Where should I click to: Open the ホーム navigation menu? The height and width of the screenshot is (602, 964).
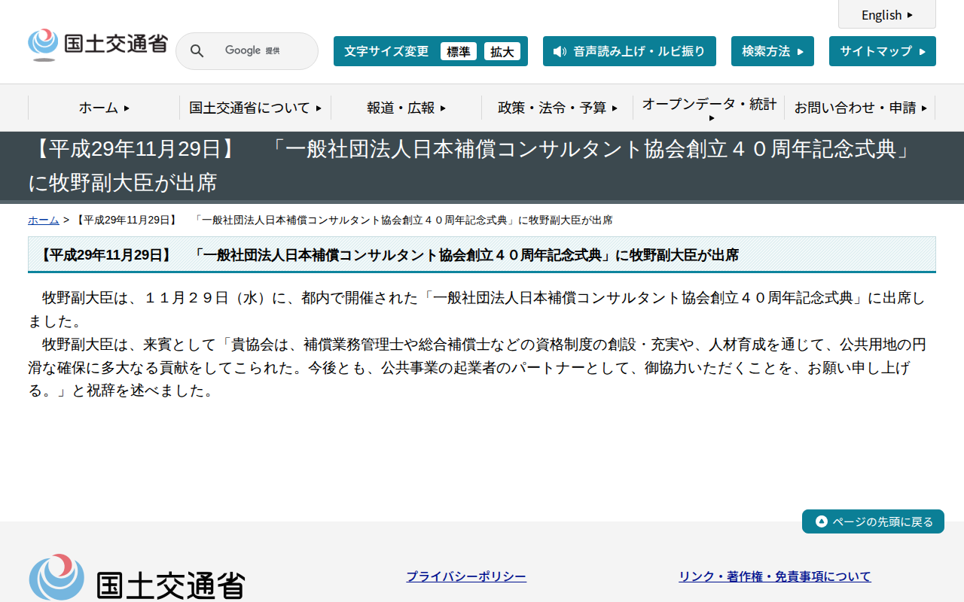click(102, 108)
